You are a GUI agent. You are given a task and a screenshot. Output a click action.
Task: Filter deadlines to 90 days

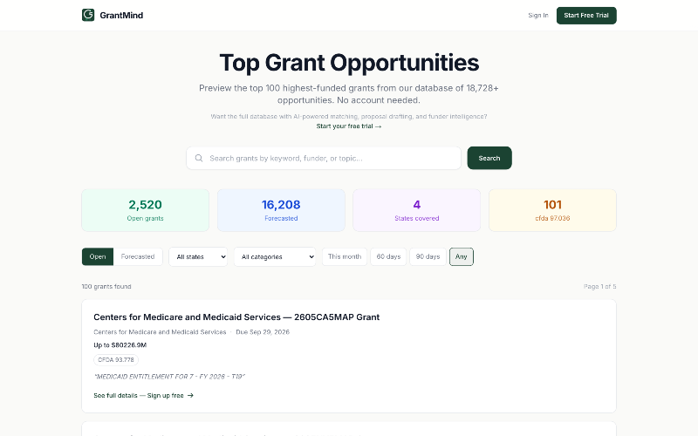click(x=428, y=256)
